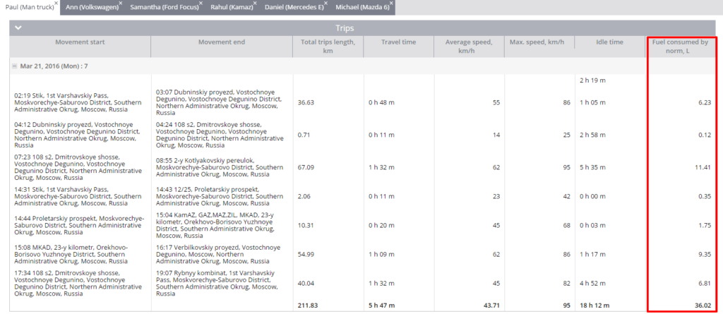Select the 16:17 Verbilkovskiy proyezd end

[217, 254]
